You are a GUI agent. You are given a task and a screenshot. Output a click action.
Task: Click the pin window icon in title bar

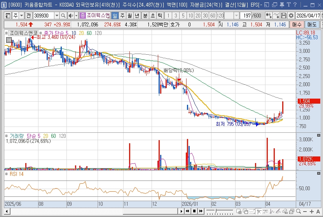282,5
